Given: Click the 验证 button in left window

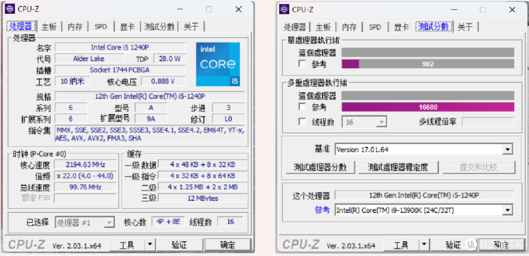Looking at the screenshot, I should (179, 245).
